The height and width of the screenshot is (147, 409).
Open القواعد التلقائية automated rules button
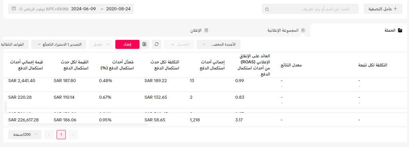coord(14,44)
